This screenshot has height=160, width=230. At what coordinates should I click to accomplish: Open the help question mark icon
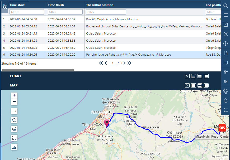coord(226,43)
